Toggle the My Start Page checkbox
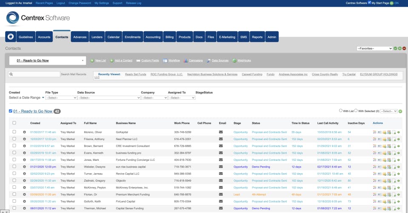Screen dimensions: 408x213 [x=368, y=3]
